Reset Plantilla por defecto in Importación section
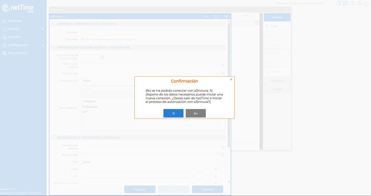 pyautogui.click(x=222, y=65)
